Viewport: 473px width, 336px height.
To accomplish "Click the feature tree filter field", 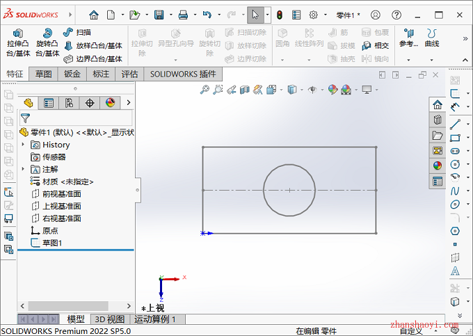I will 76,118.
